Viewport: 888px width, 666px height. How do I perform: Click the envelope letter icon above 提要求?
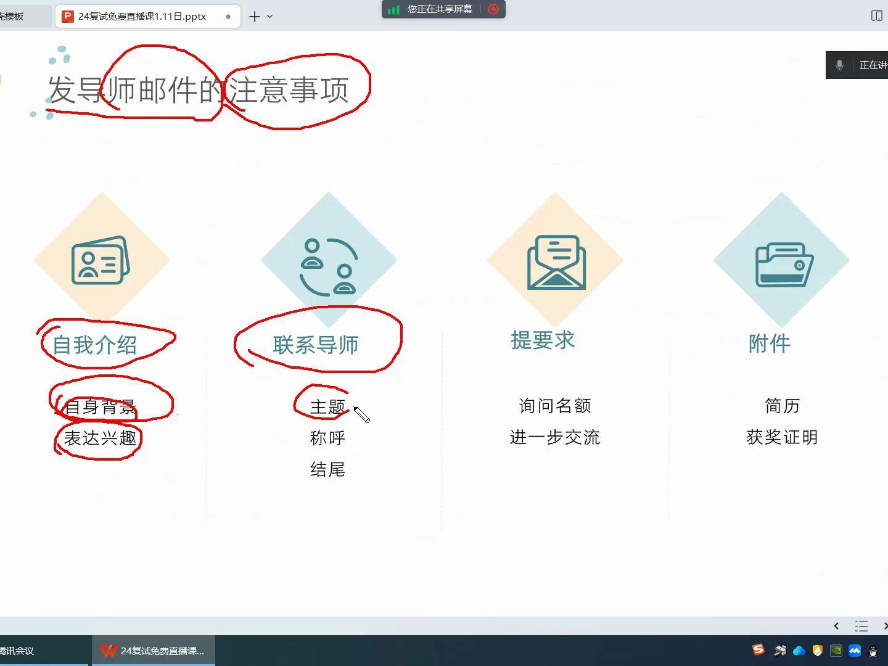pyautogui.click(x=556, y=262)
